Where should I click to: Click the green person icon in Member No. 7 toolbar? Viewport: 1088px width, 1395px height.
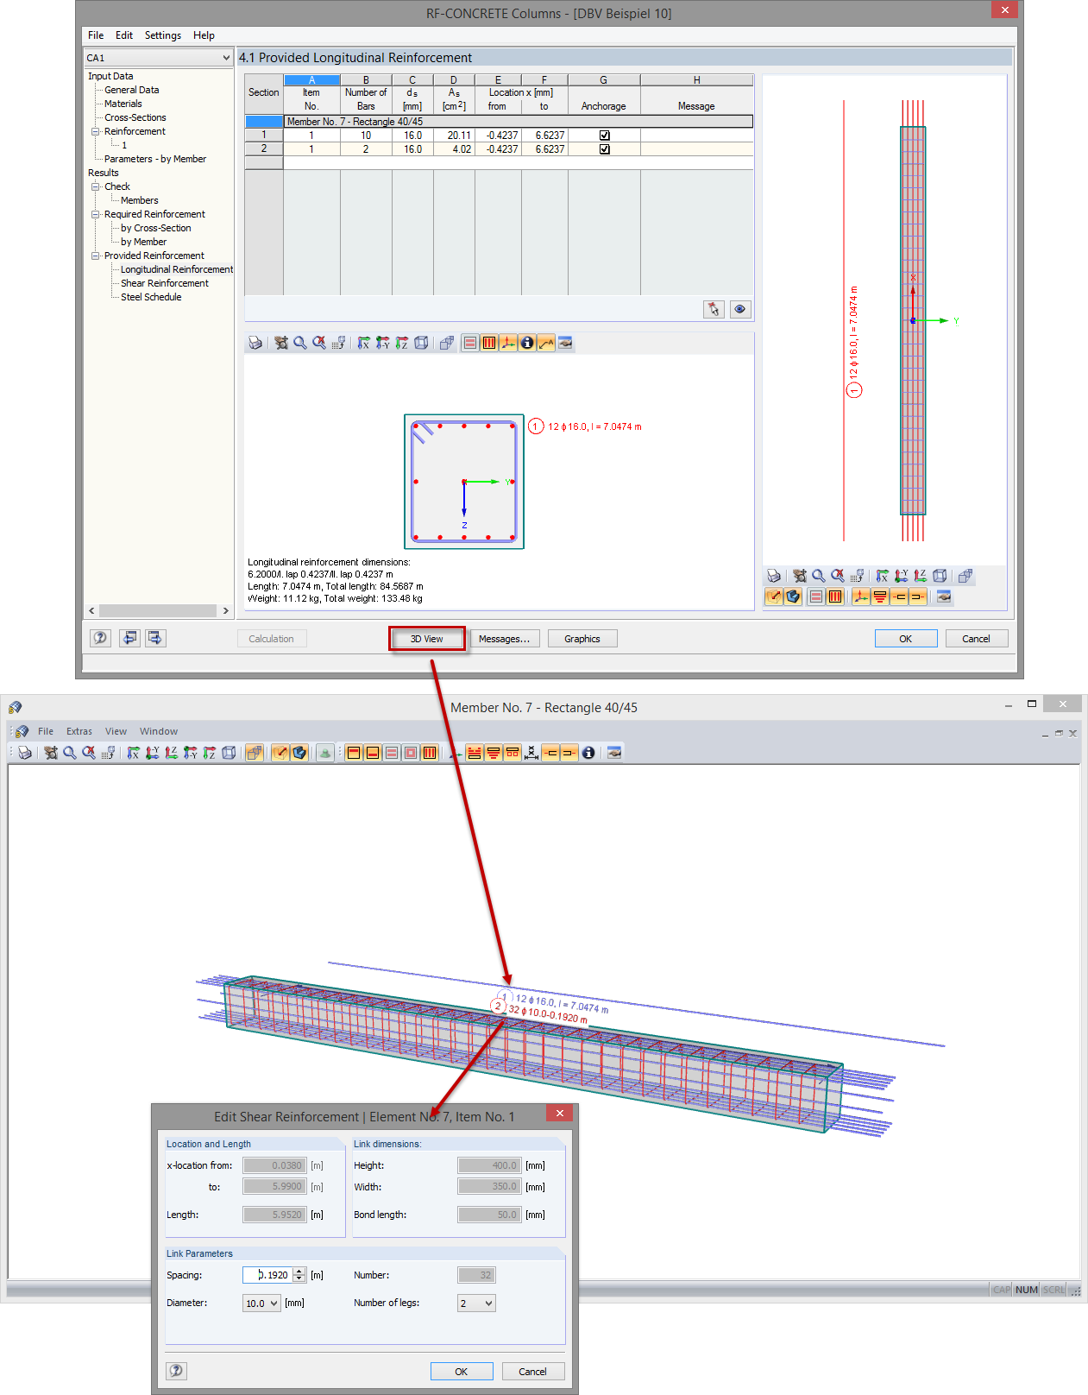pos(324,753)
